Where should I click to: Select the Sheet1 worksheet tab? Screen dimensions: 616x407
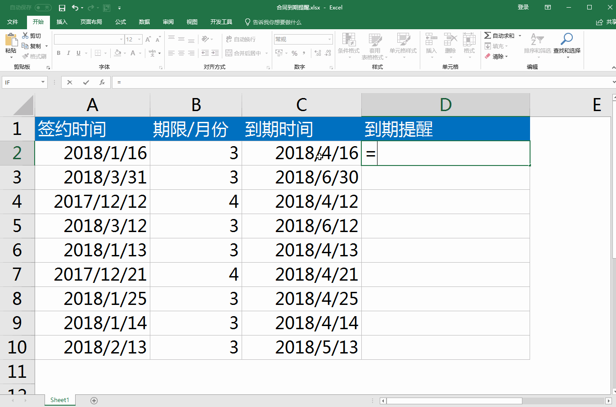pos(60,400)
